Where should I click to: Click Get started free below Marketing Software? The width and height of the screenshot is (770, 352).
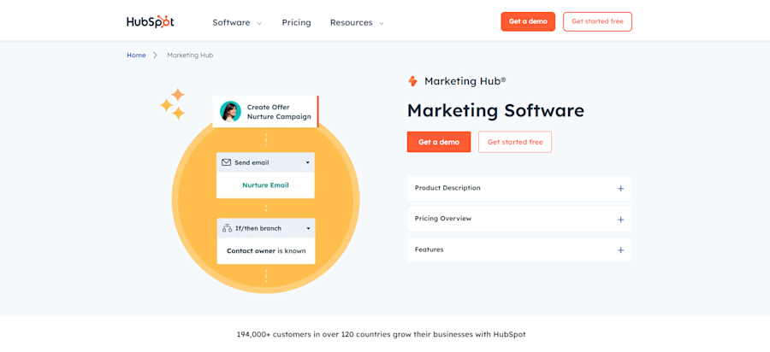(x=515, y=142)
